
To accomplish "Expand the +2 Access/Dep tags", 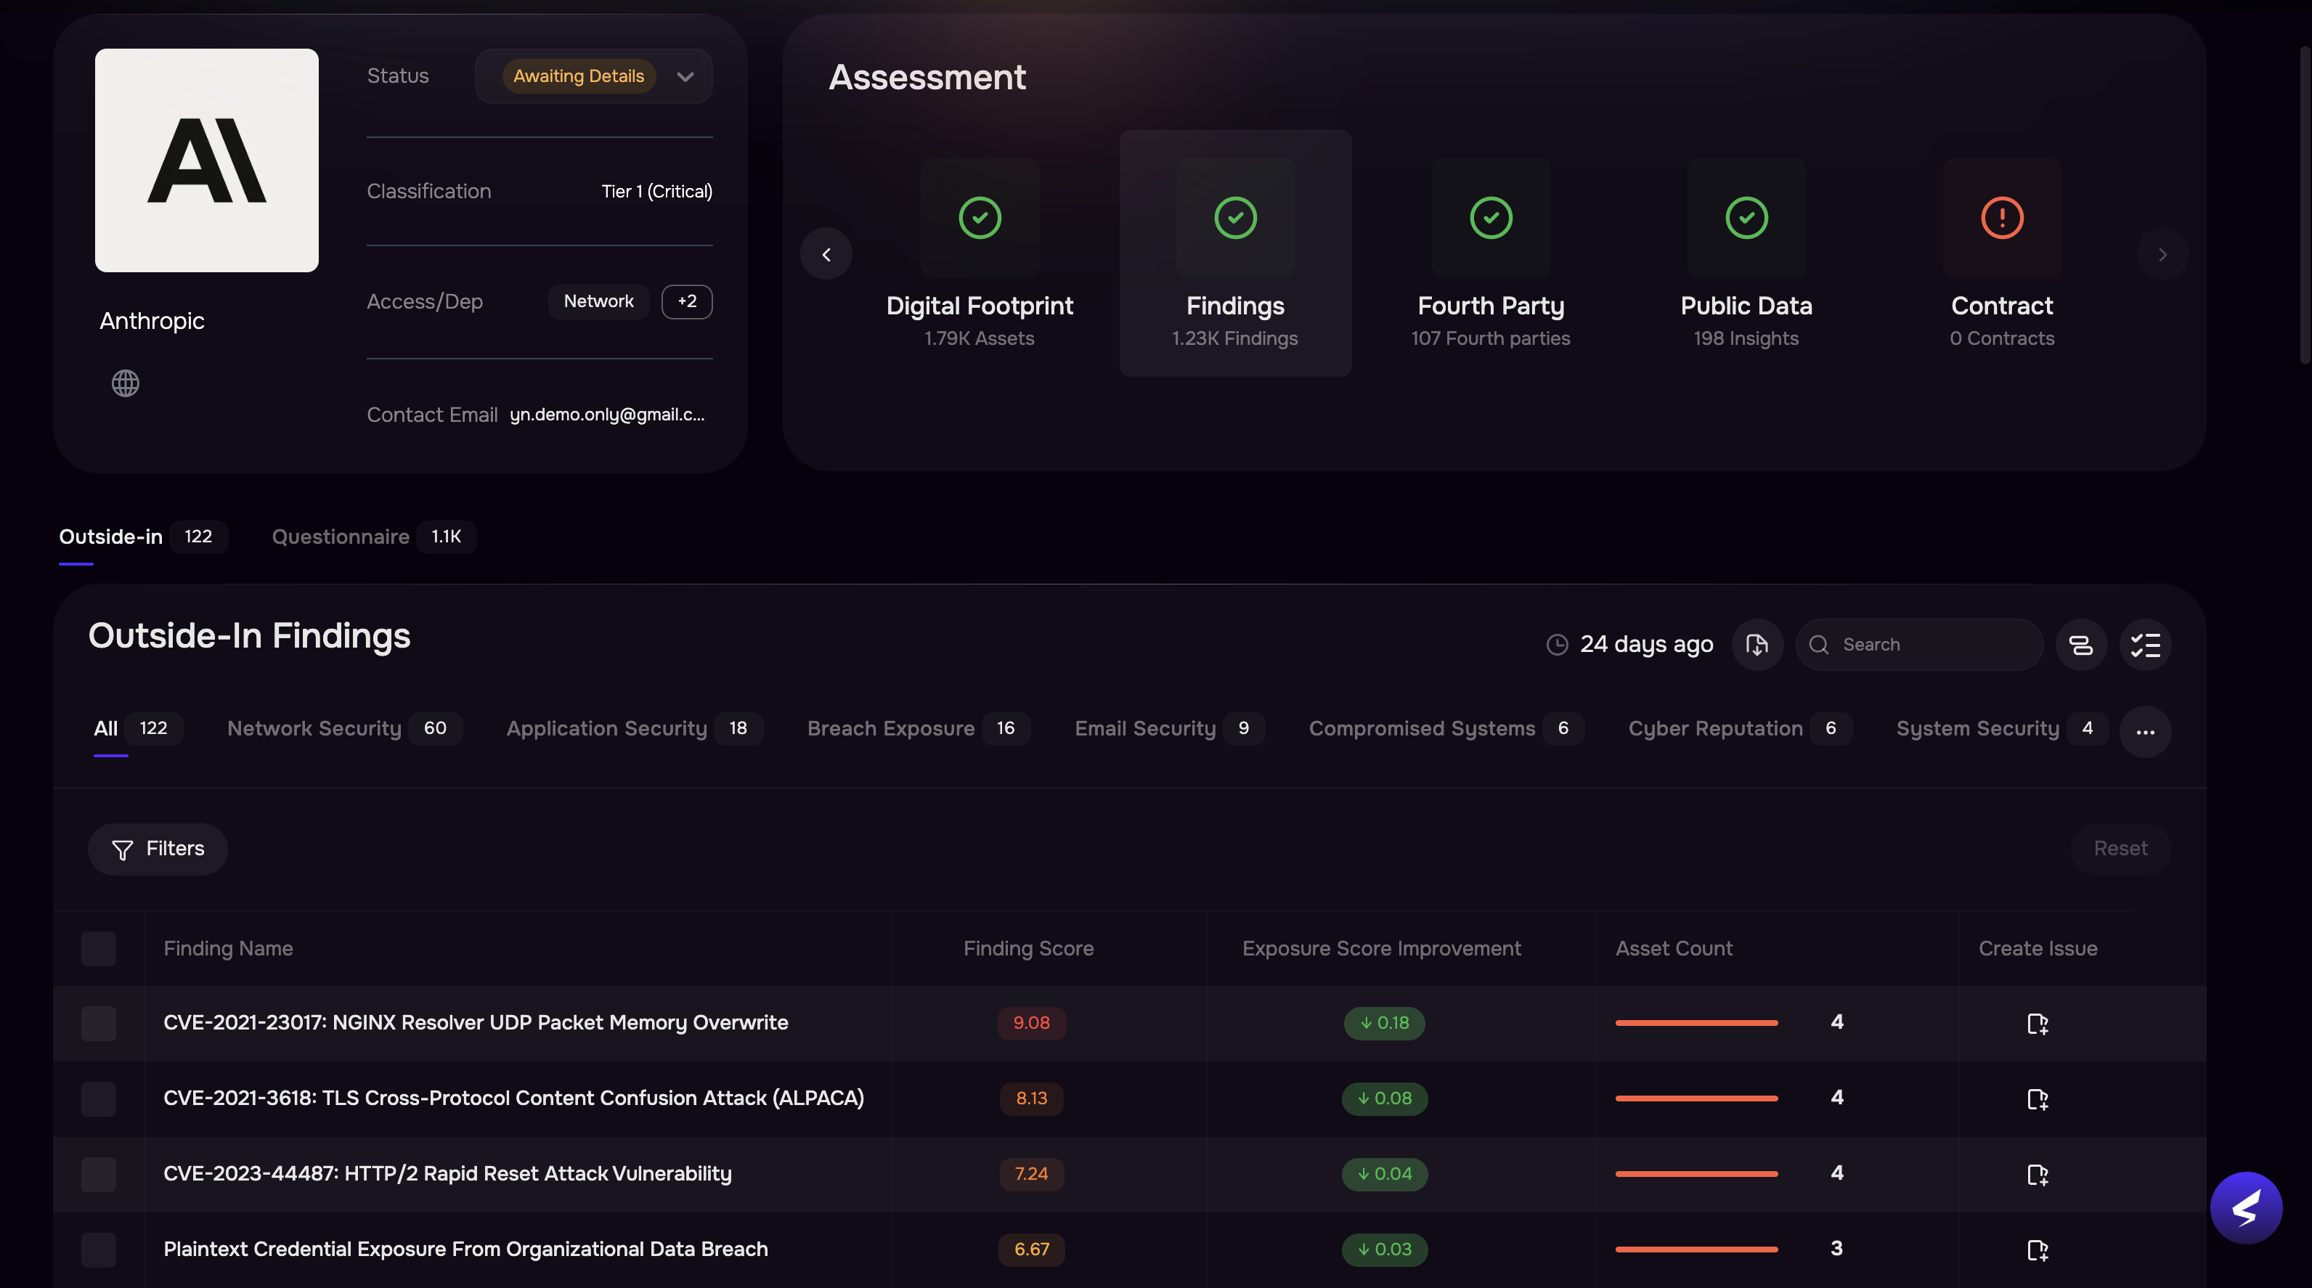I will point(687,301).
